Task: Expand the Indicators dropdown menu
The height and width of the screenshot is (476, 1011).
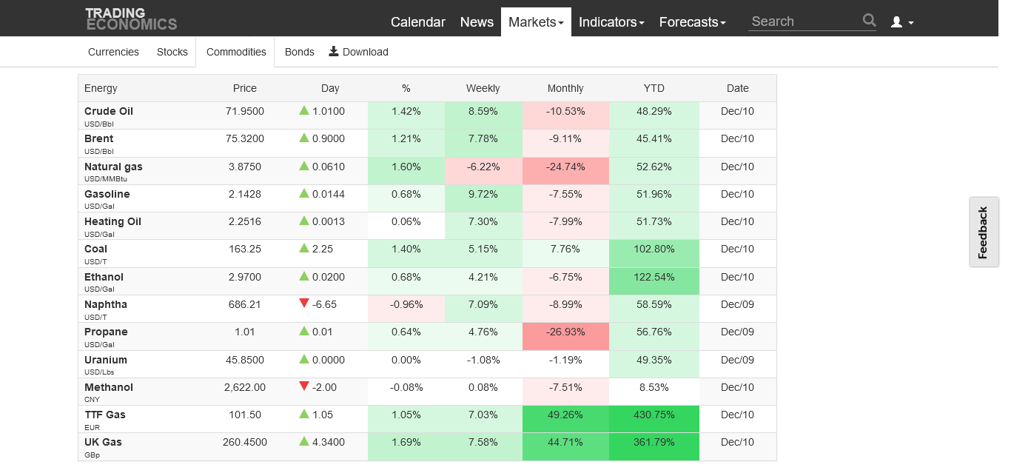Action: click(611, 22)
